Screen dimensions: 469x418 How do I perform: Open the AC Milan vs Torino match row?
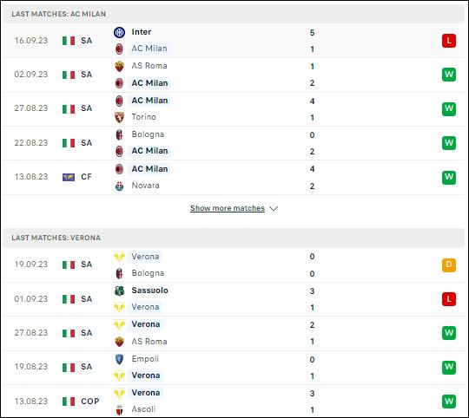coord(234,109)
